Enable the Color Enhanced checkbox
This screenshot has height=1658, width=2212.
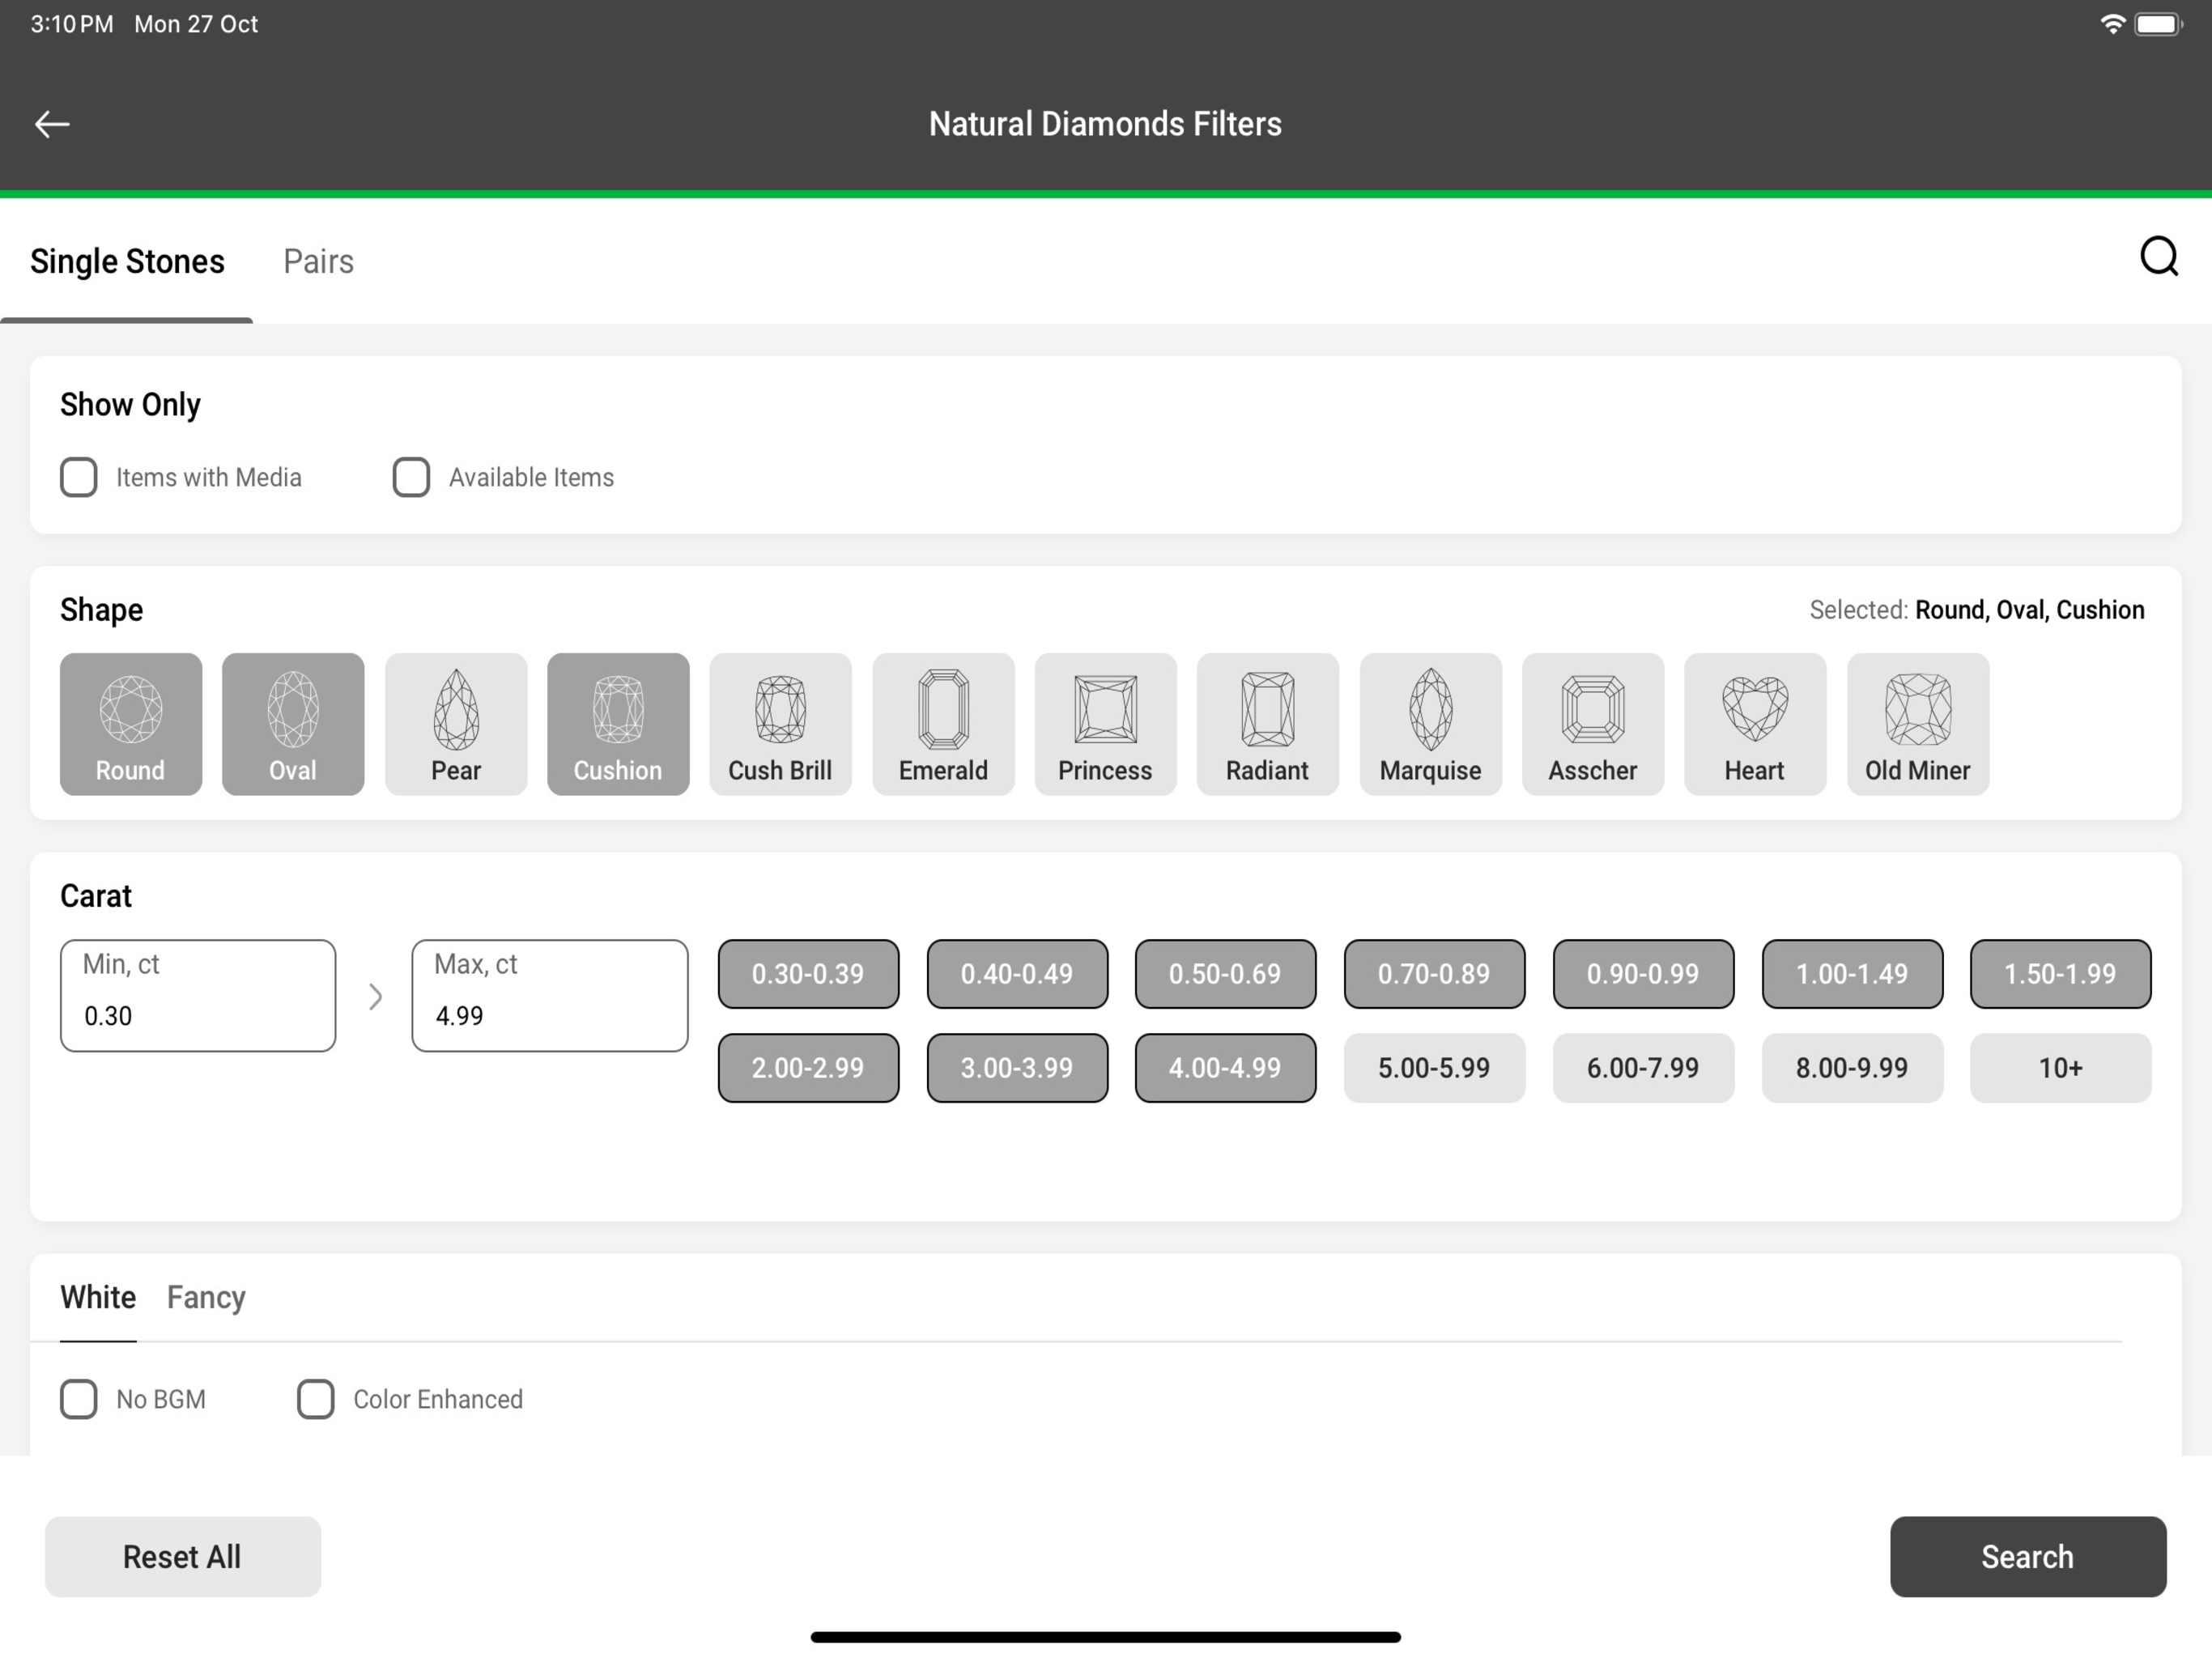coord(316,1399)
